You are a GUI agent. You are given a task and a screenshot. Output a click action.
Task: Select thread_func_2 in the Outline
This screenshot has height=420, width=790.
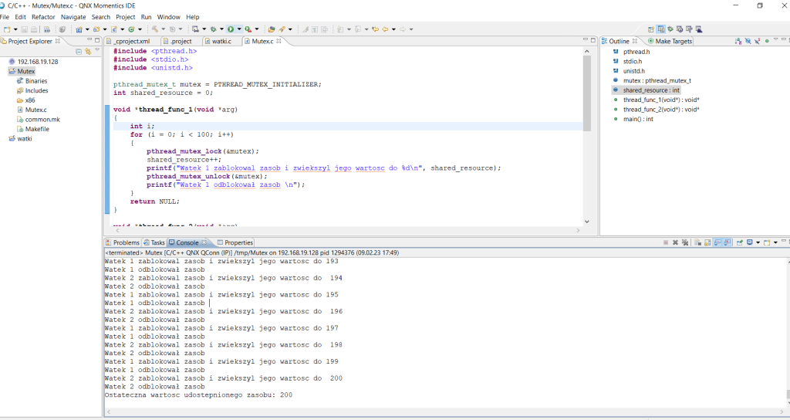click(x=660, y=110)
